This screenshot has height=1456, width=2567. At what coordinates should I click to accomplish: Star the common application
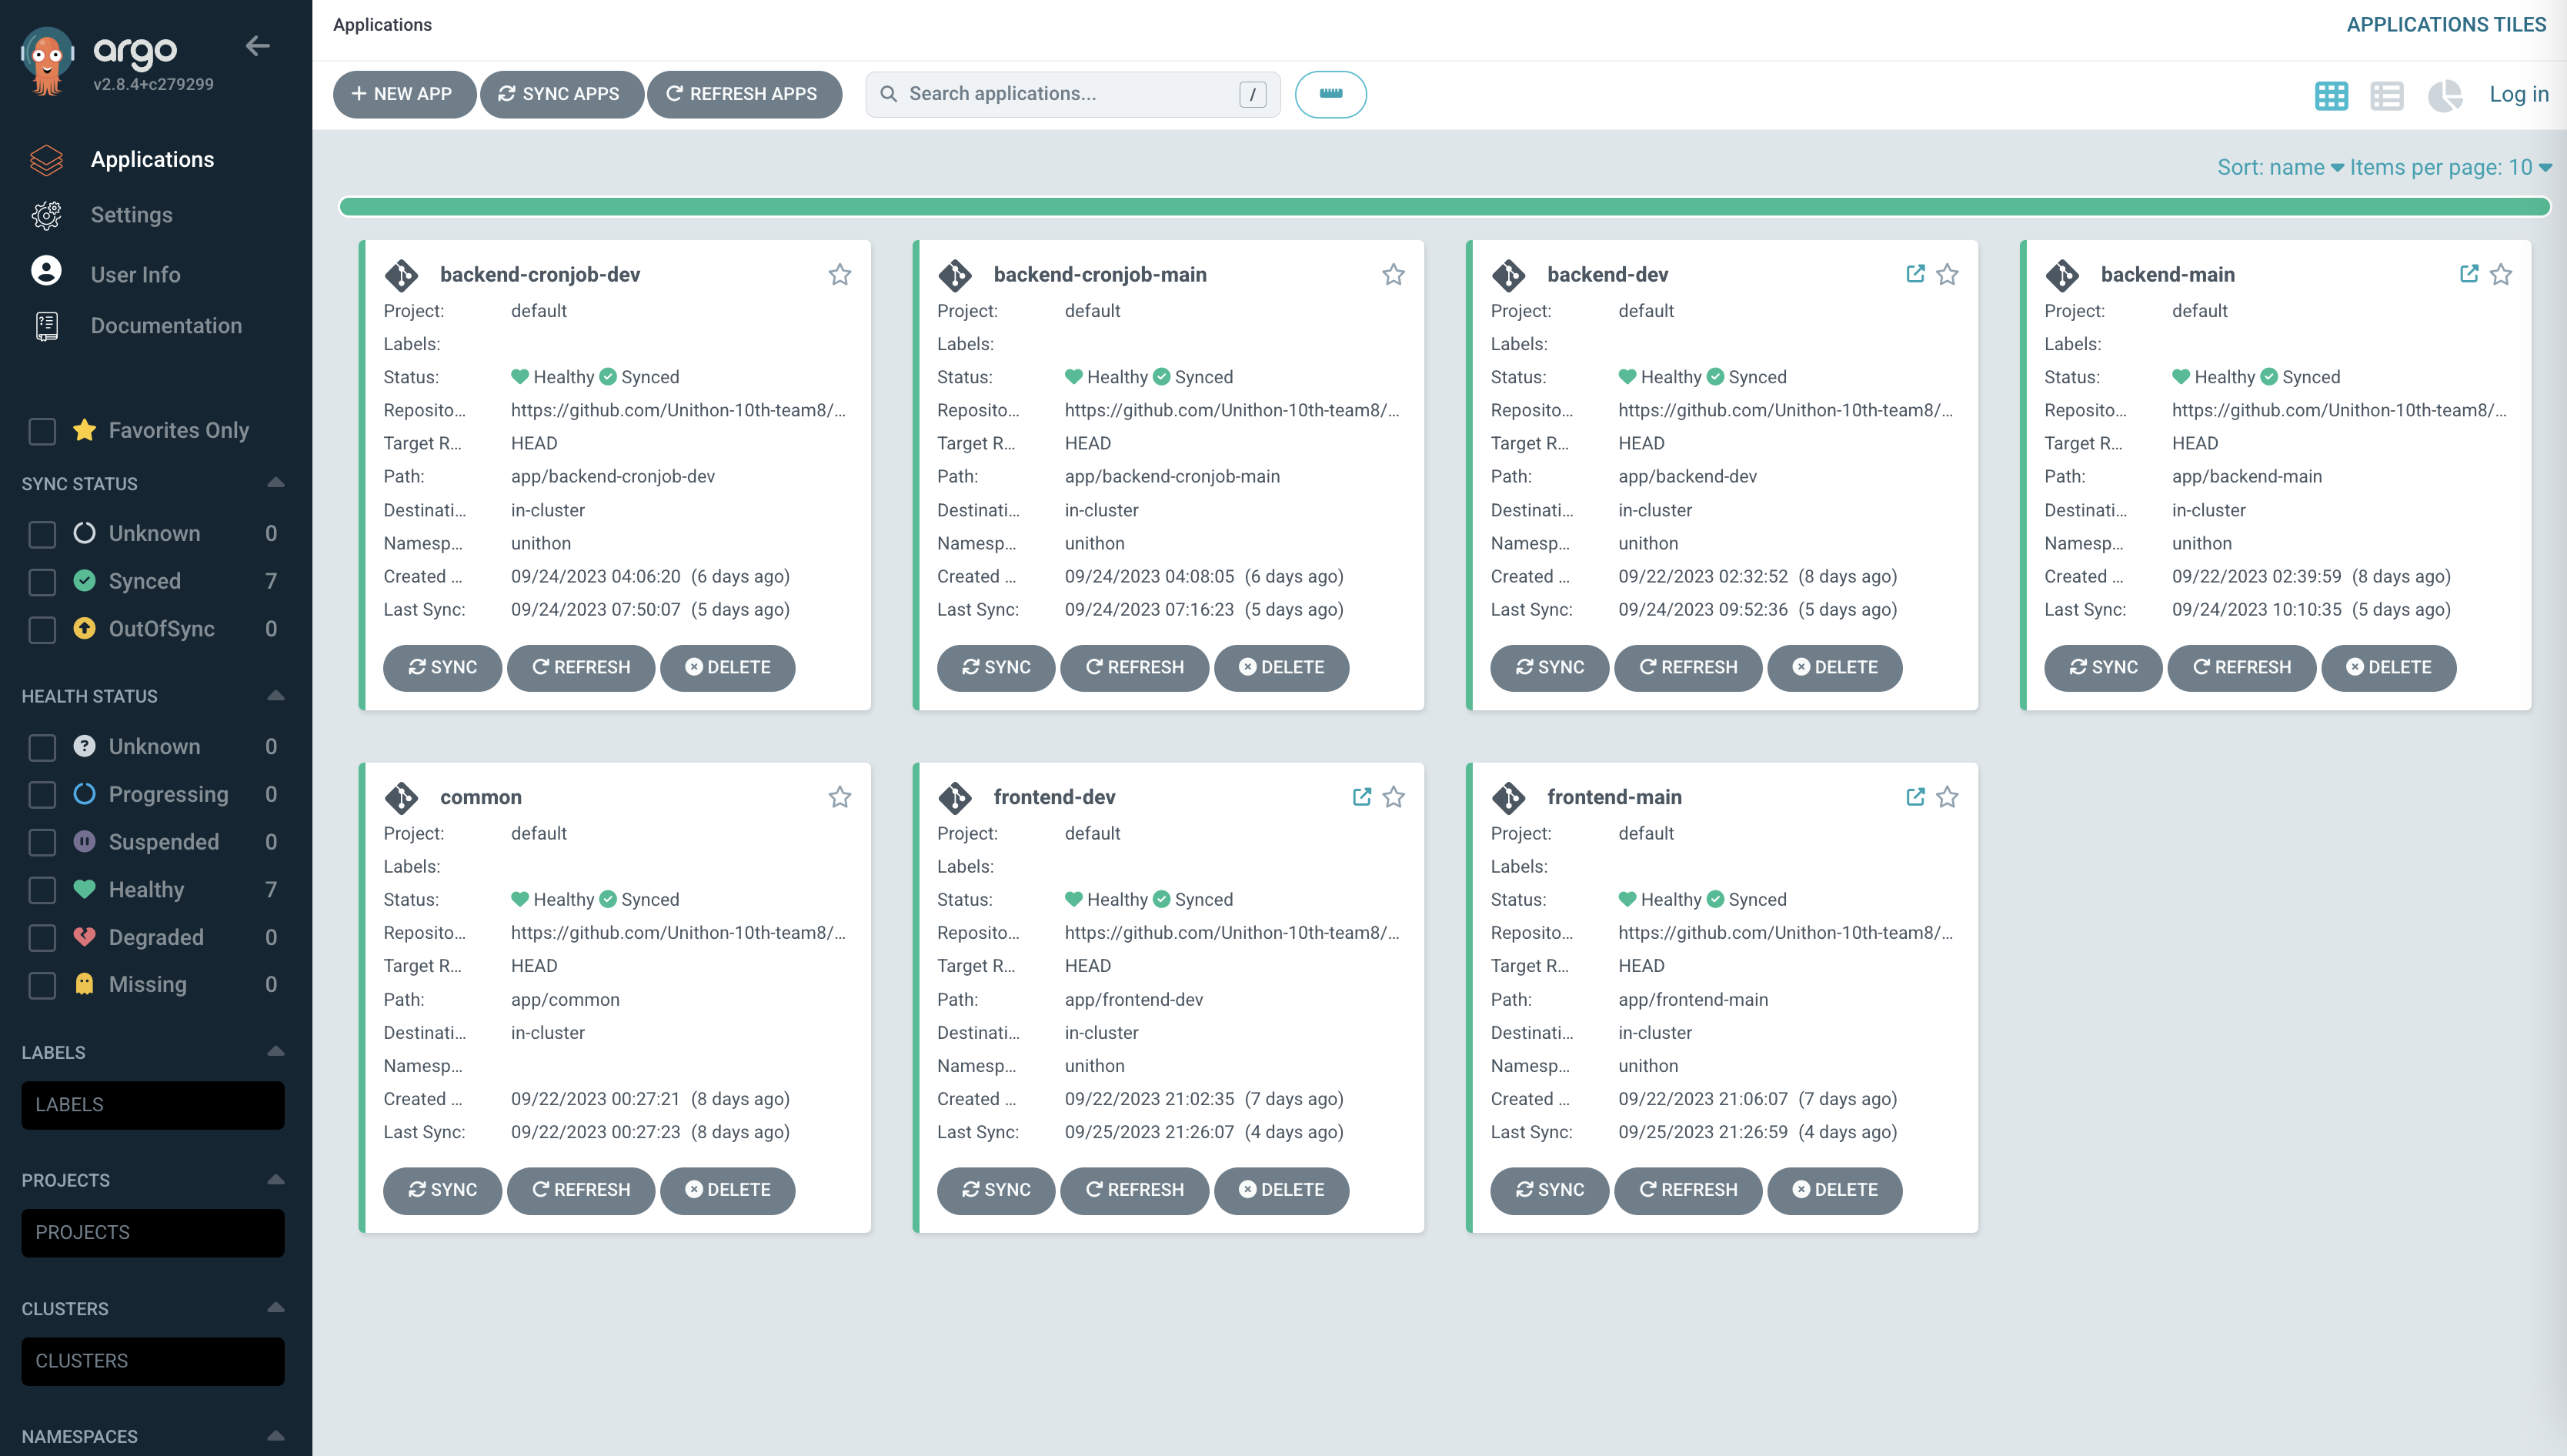839,797
